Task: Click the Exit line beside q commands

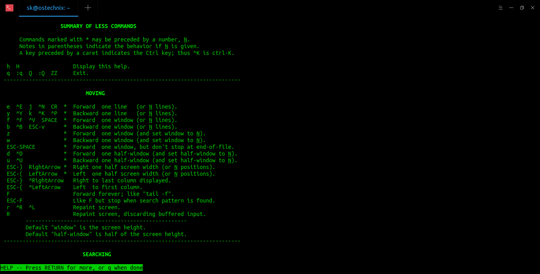Action: click(81, 73)
